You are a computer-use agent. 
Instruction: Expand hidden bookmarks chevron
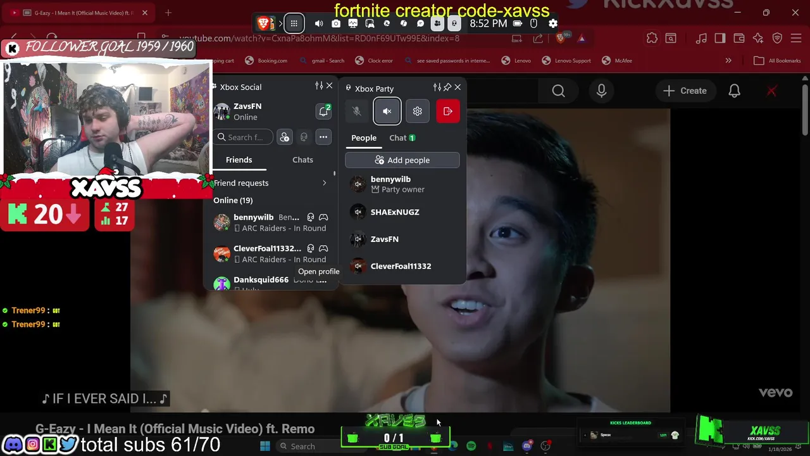(728, 61)
